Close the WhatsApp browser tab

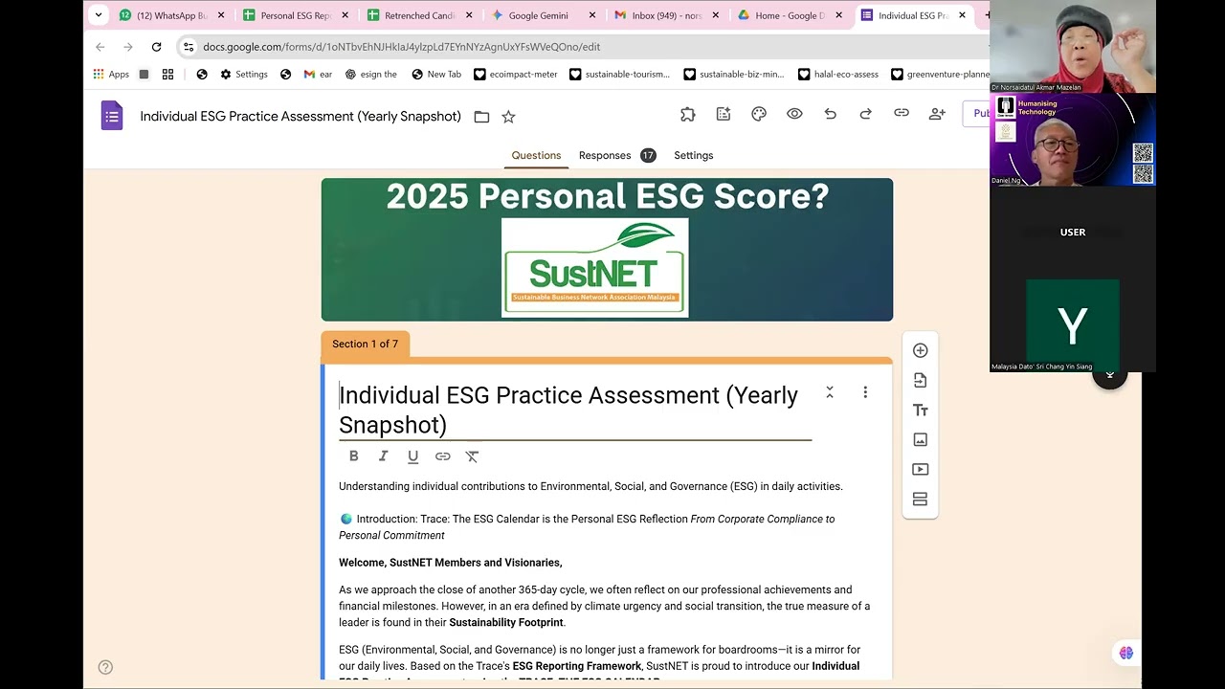click(221, 15)
